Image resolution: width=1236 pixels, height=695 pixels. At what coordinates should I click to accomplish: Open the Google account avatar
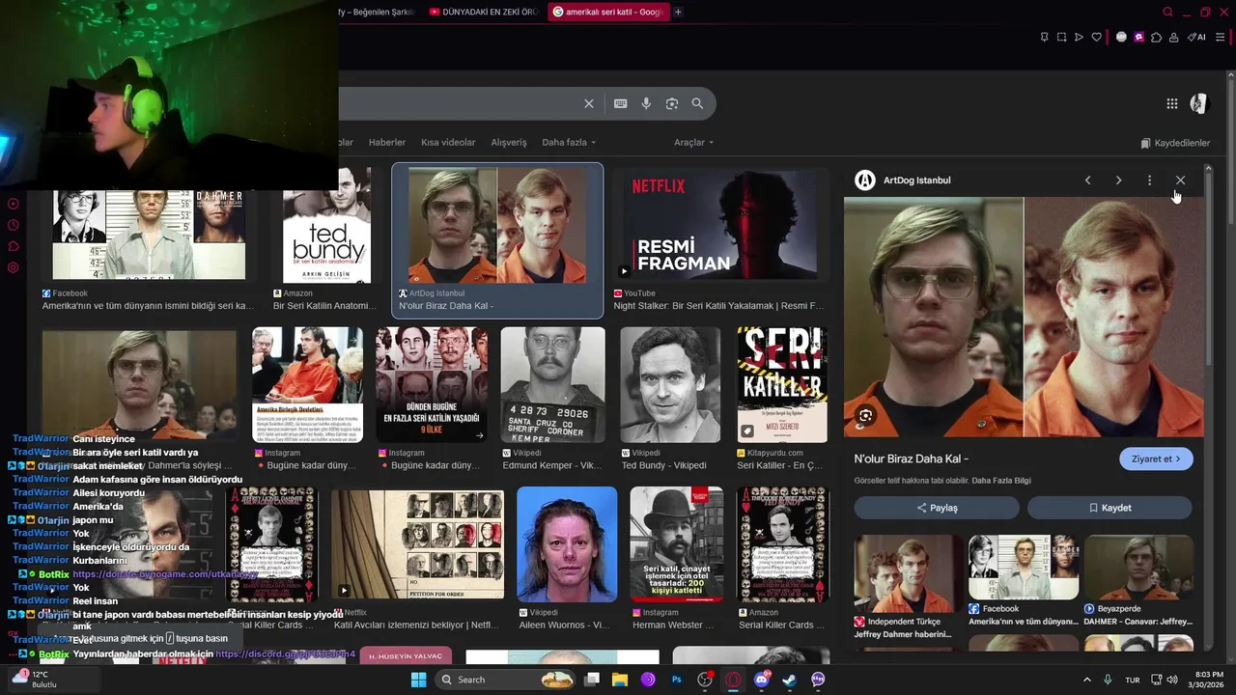click(x=1199, y=103)
